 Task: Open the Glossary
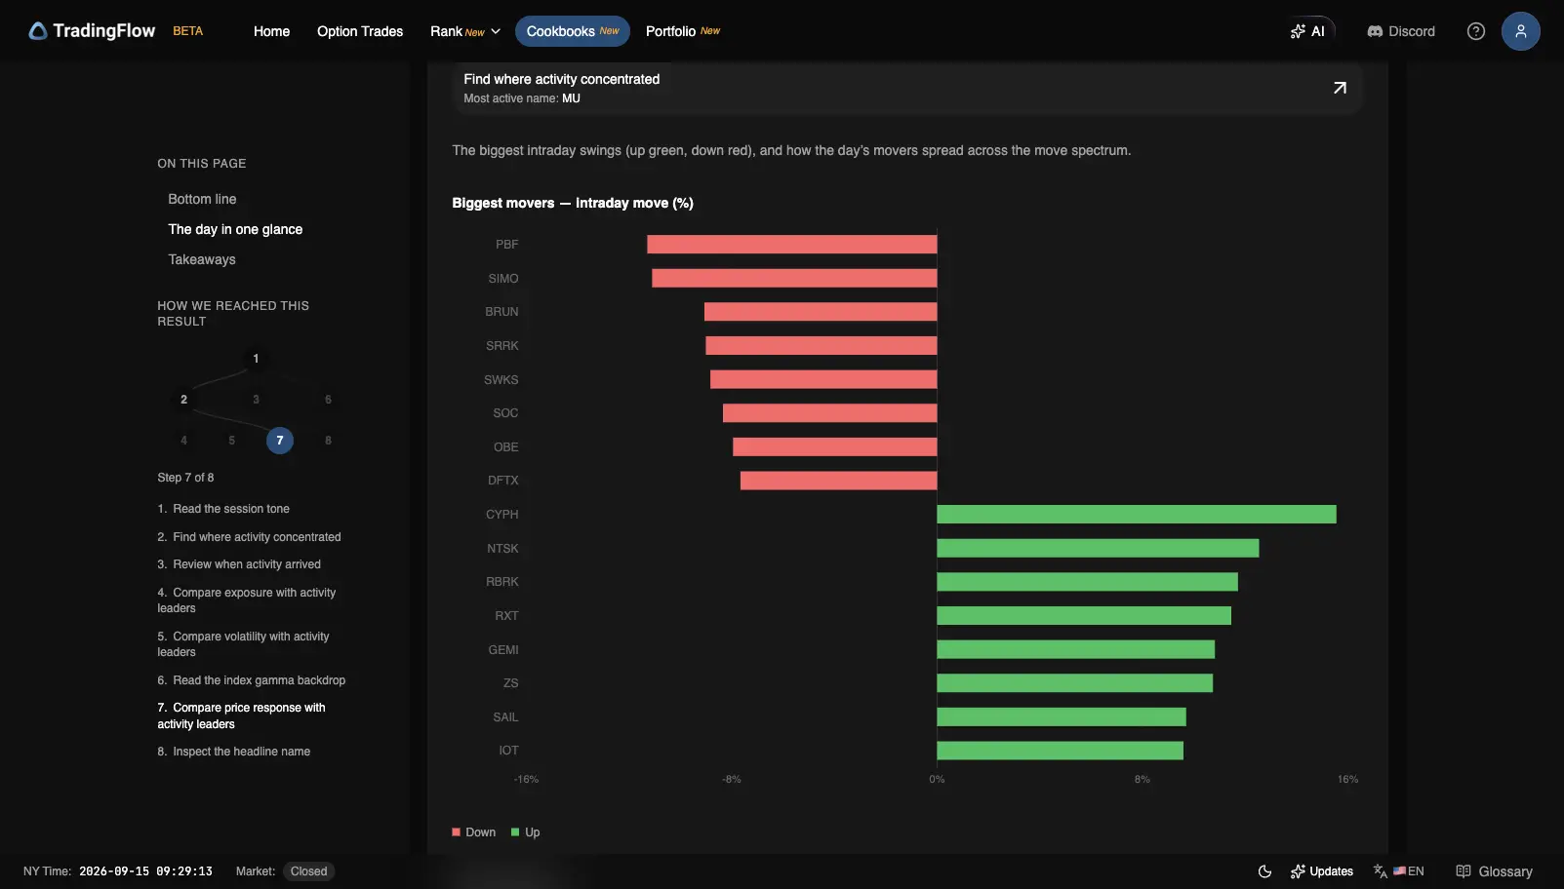pyautogui.click(x=1494, y=871)
